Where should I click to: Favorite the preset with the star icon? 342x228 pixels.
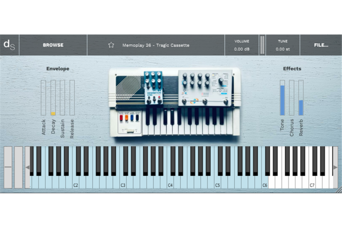pyautogui.click(x=111, y=45)
